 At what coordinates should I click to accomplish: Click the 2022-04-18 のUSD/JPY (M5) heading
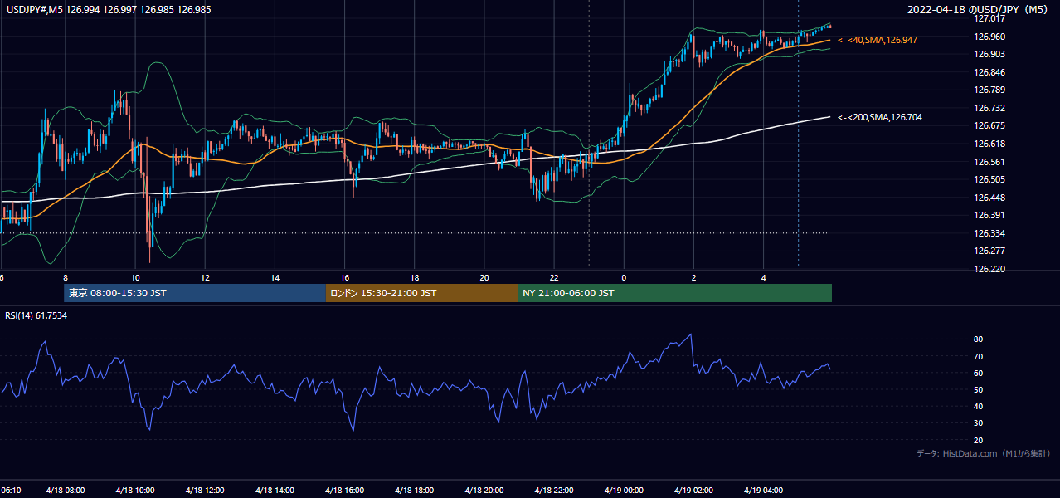coord(979,10)
